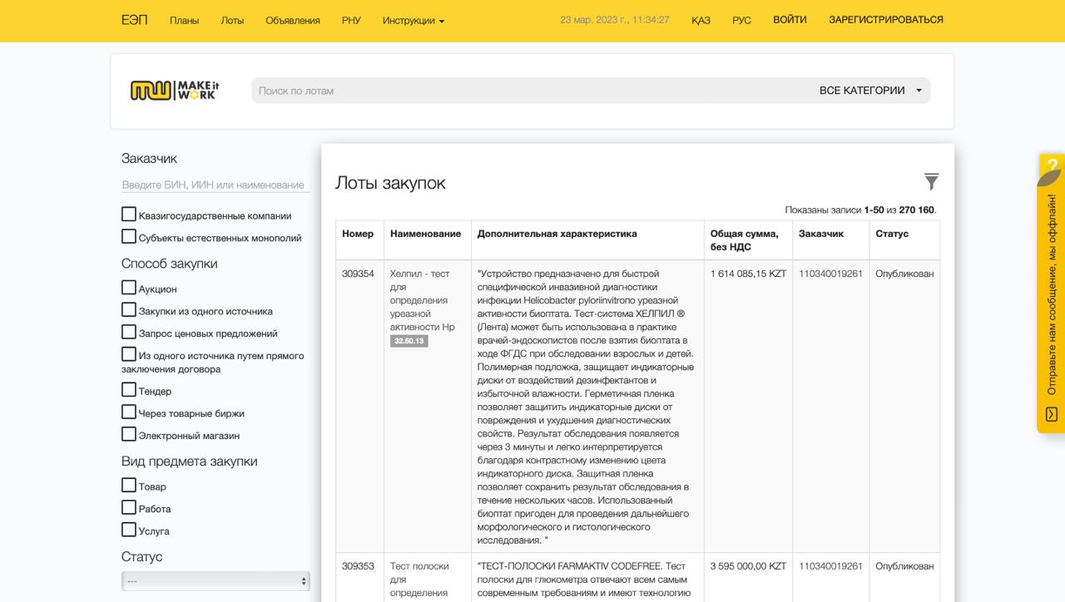
Task: Click the question mark help icon
Action: (x=1052, y=165)
